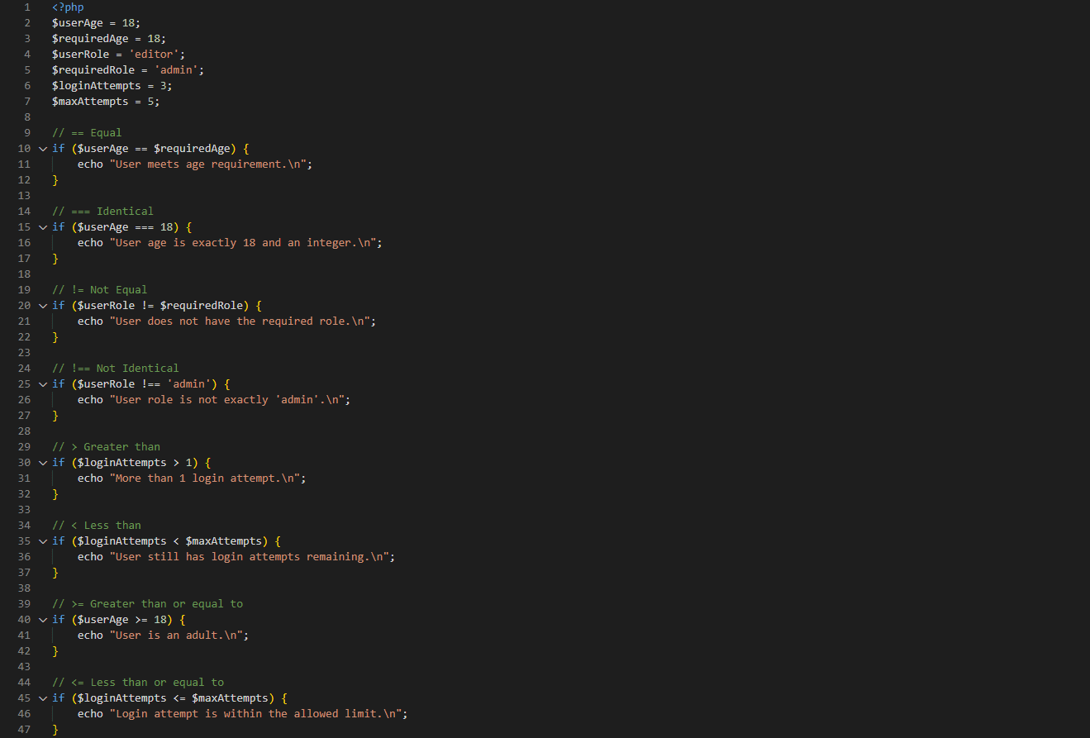Image resolution: width=1090 pixels, height=738 pixels.
Task: Click the <?php opening tag
Action: pyautogui.click(x=68, y=7)
